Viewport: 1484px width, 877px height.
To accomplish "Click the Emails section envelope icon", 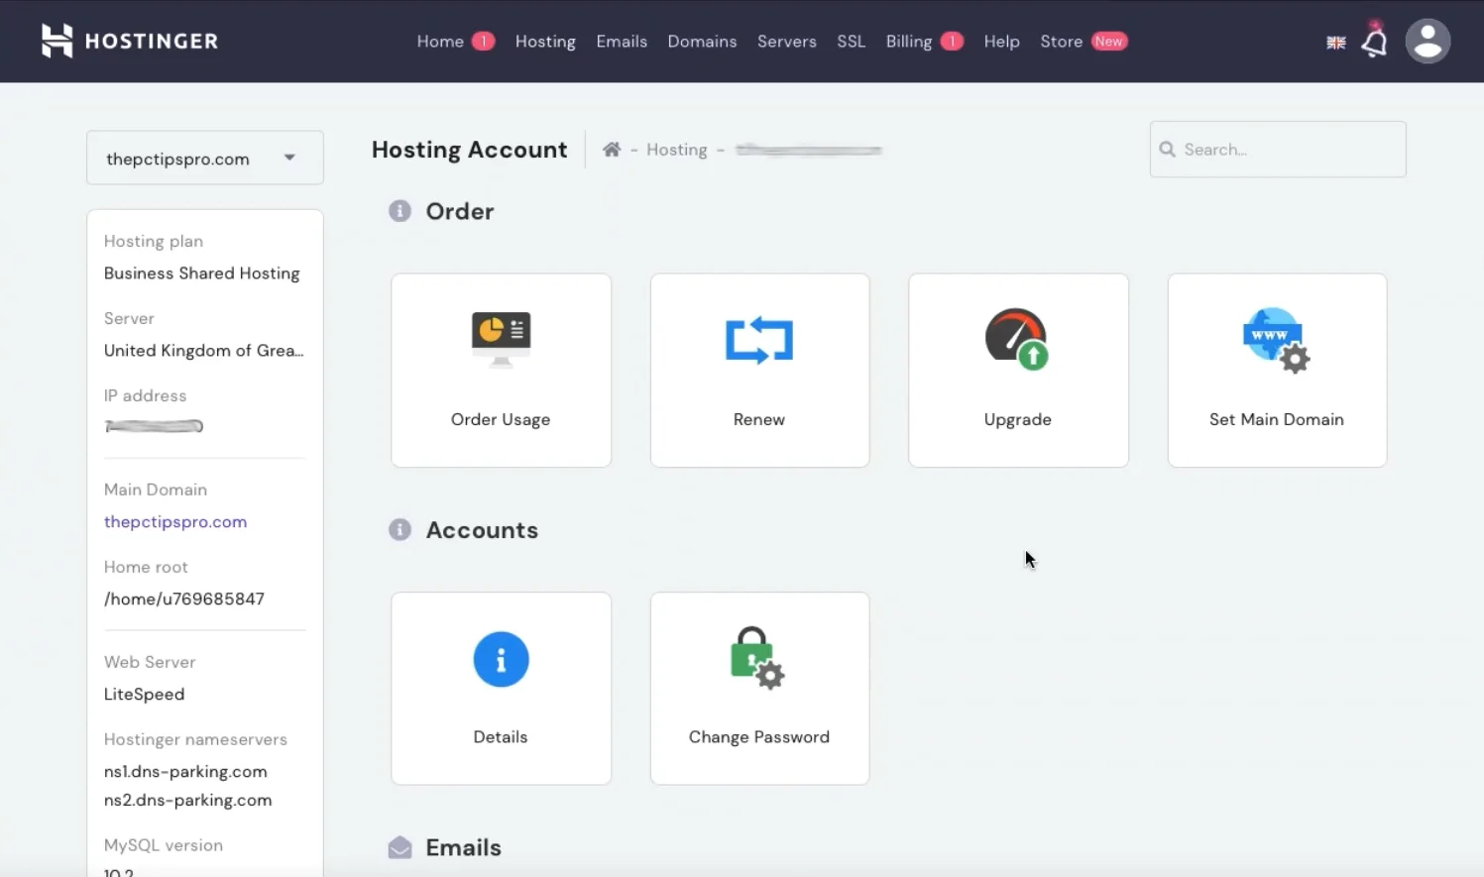I will tap(400, 848).
